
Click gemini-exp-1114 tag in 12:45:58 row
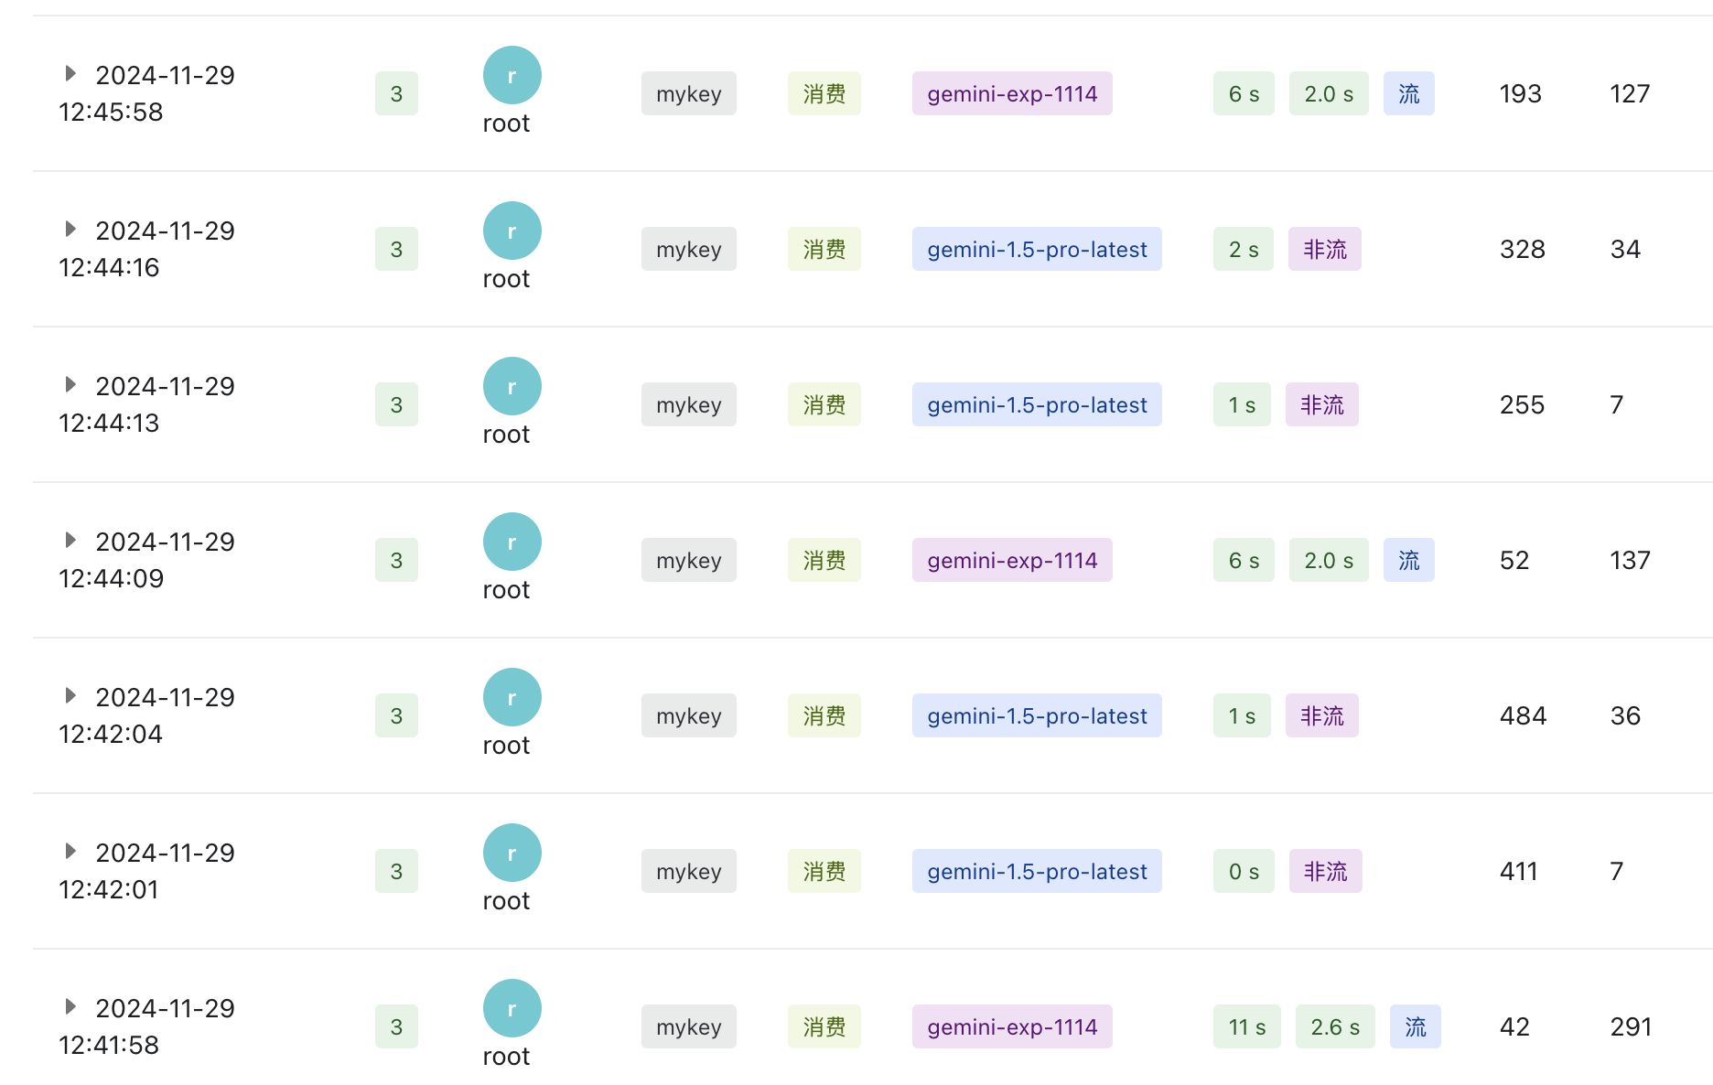pos(1012,93)
